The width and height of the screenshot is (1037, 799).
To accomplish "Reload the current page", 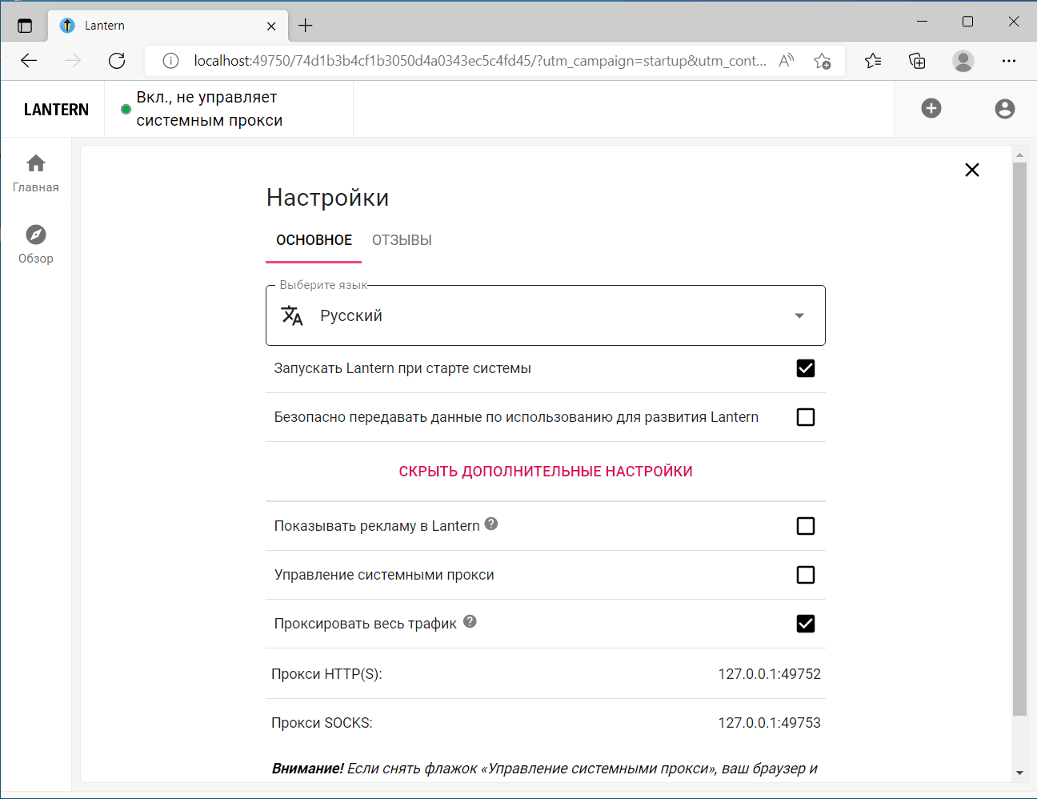I will [117, 61].
